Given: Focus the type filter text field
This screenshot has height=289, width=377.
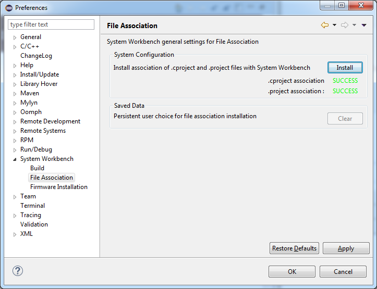Looking at the screenshot, I should tap(51, 24).
